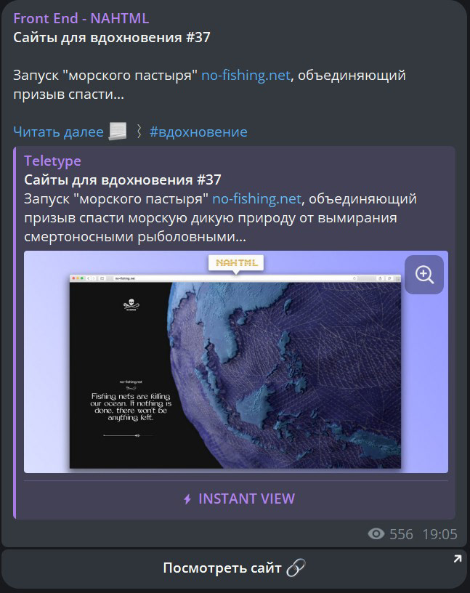Click the eye views counter icon
The height and width of the screenshot is (593, 470).
[x=376, y=533]
